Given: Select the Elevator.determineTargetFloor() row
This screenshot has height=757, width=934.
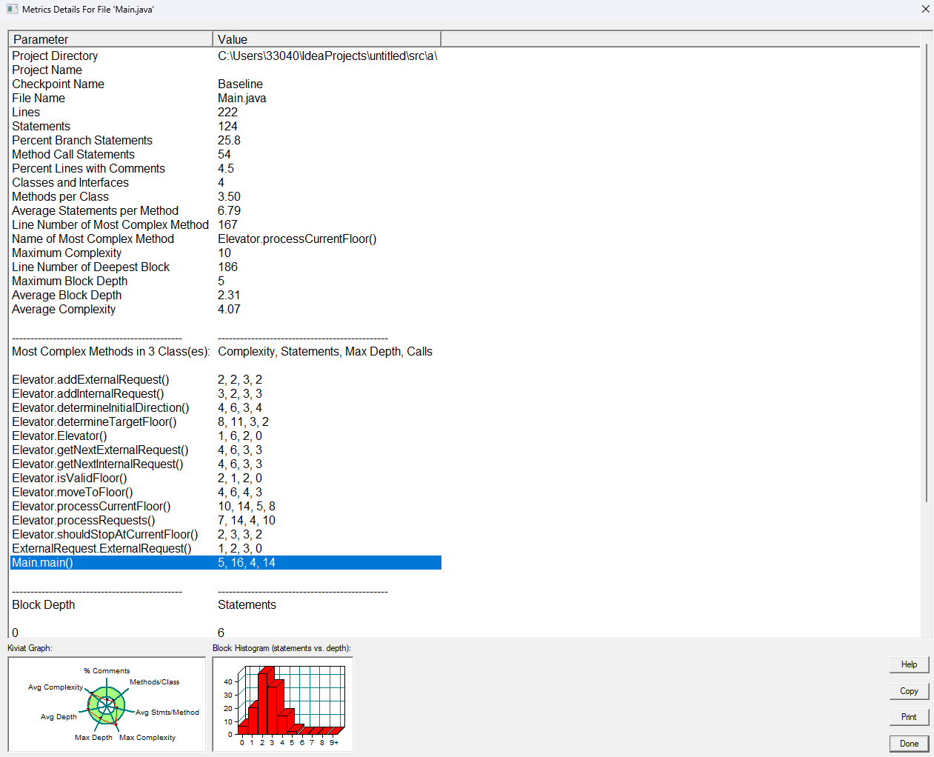Looking at the screenshot, I should 226,422.
